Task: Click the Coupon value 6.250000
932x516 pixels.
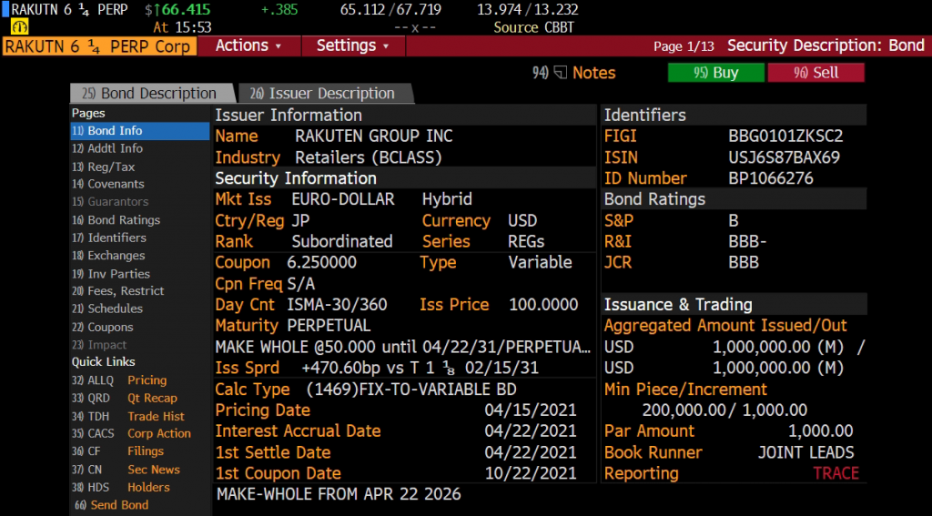Action: point(321,263)
